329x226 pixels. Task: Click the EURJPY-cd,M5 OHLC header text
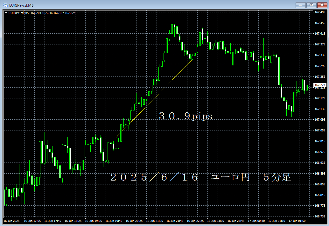click(42, 13)
